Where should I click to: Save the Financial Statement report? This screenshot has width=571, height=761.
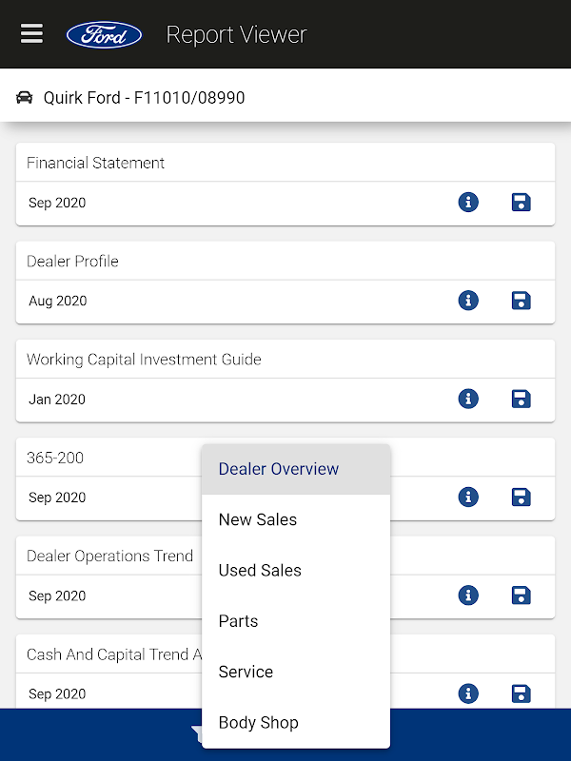click(521, 202)
